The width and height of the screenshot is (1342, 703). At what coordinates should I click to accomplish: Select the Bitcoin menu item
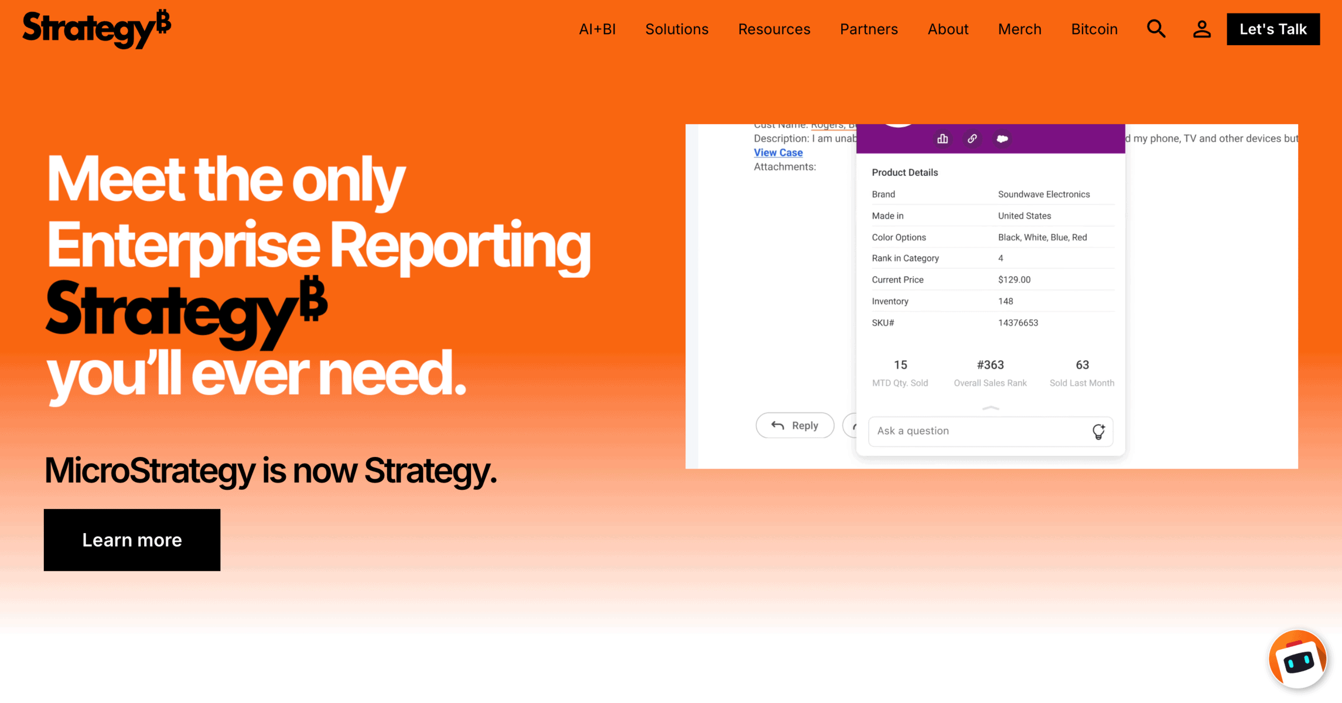click(1094, 29)
